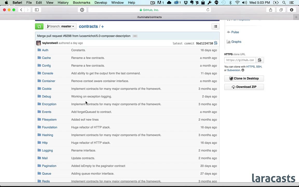The width and height of the screenshot is (299, 187).
Task: Click 'Adding queue monitor interface.' commit message
Action: (x=93, y=174)
